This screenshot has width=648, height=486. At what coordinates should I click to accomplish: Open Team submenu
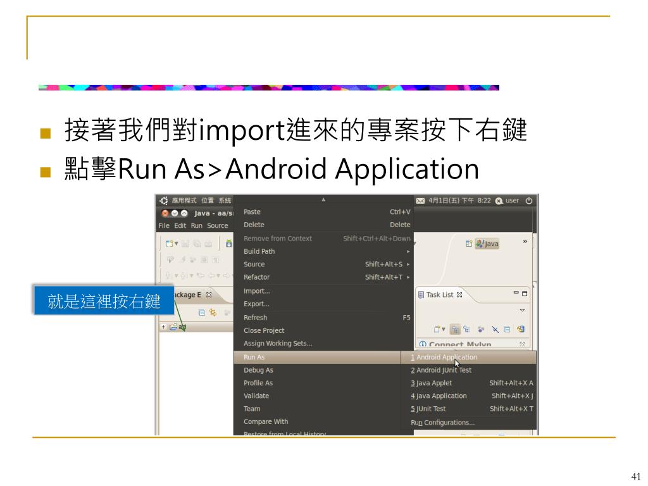coord(318,408)
